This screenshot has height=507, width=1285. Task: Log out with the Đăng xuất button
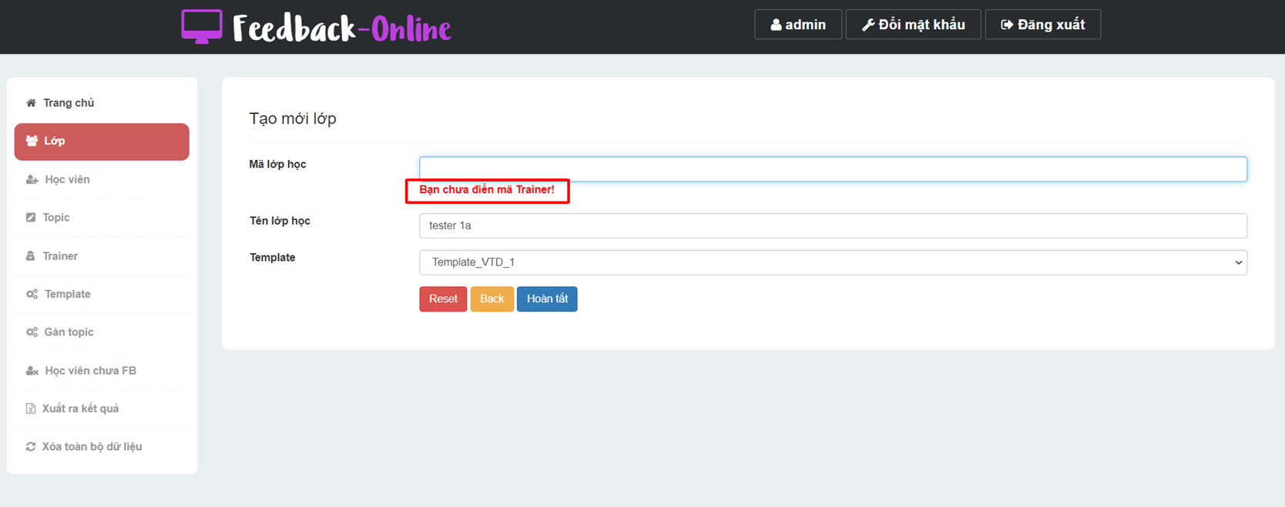tap(1042, 25)
